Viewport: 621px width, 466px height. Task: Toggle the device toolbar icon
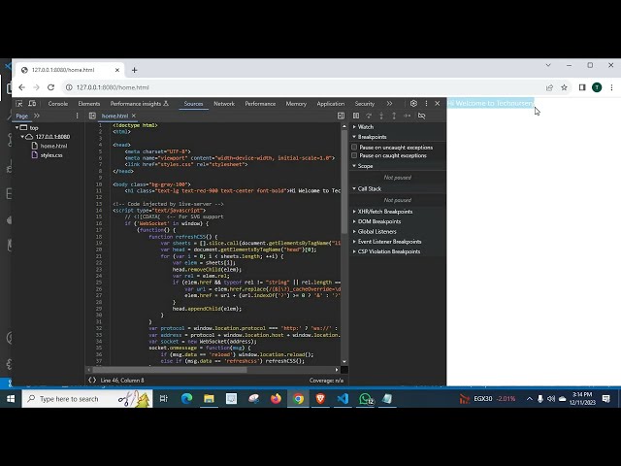33,103
